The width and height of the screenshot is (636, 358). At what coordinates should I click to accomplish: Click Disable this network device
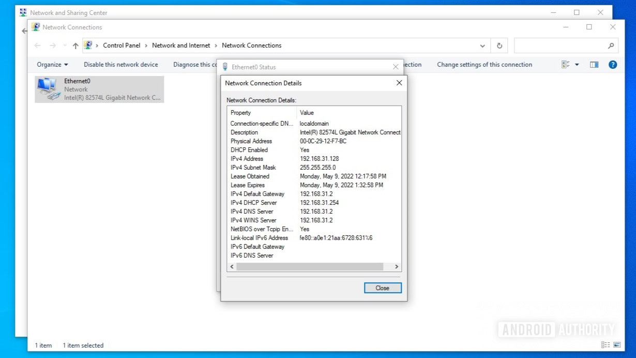coord(121,65)
